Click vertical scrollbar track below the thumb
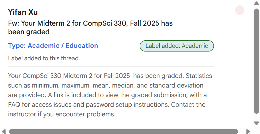The width and height of the screenshot is (260, 134). (256, 117)
